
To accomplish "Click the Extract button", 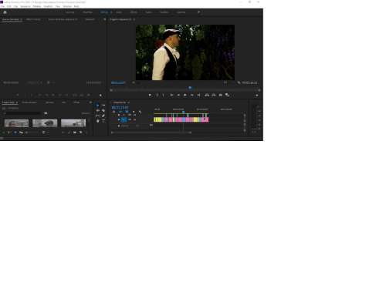I will point(214,96).
